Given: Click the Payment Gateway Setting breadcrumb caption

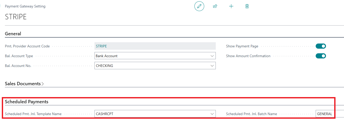Looking at the screenshot, I should pos(25,6).
